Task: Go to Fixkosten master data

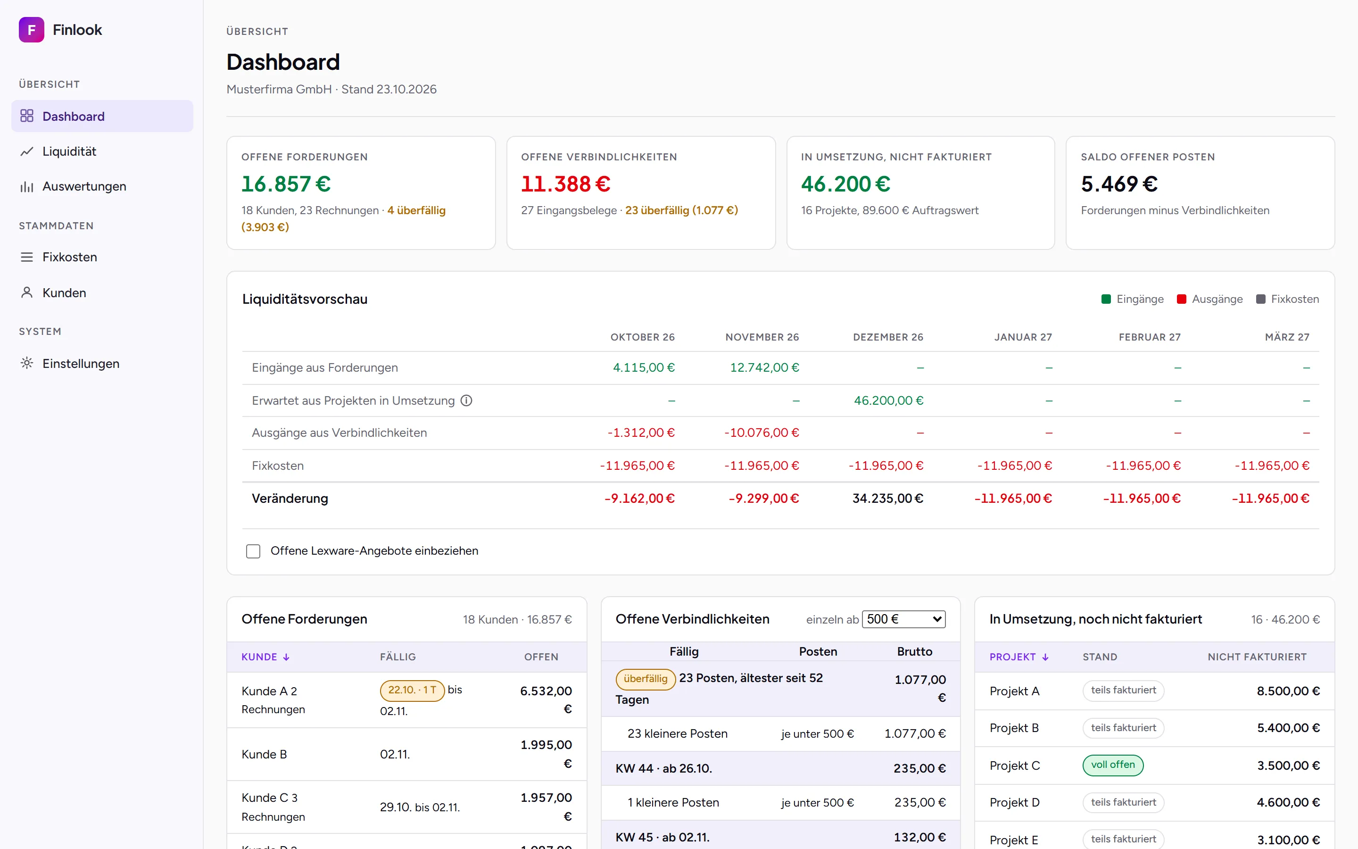Action: coord(102,257)
